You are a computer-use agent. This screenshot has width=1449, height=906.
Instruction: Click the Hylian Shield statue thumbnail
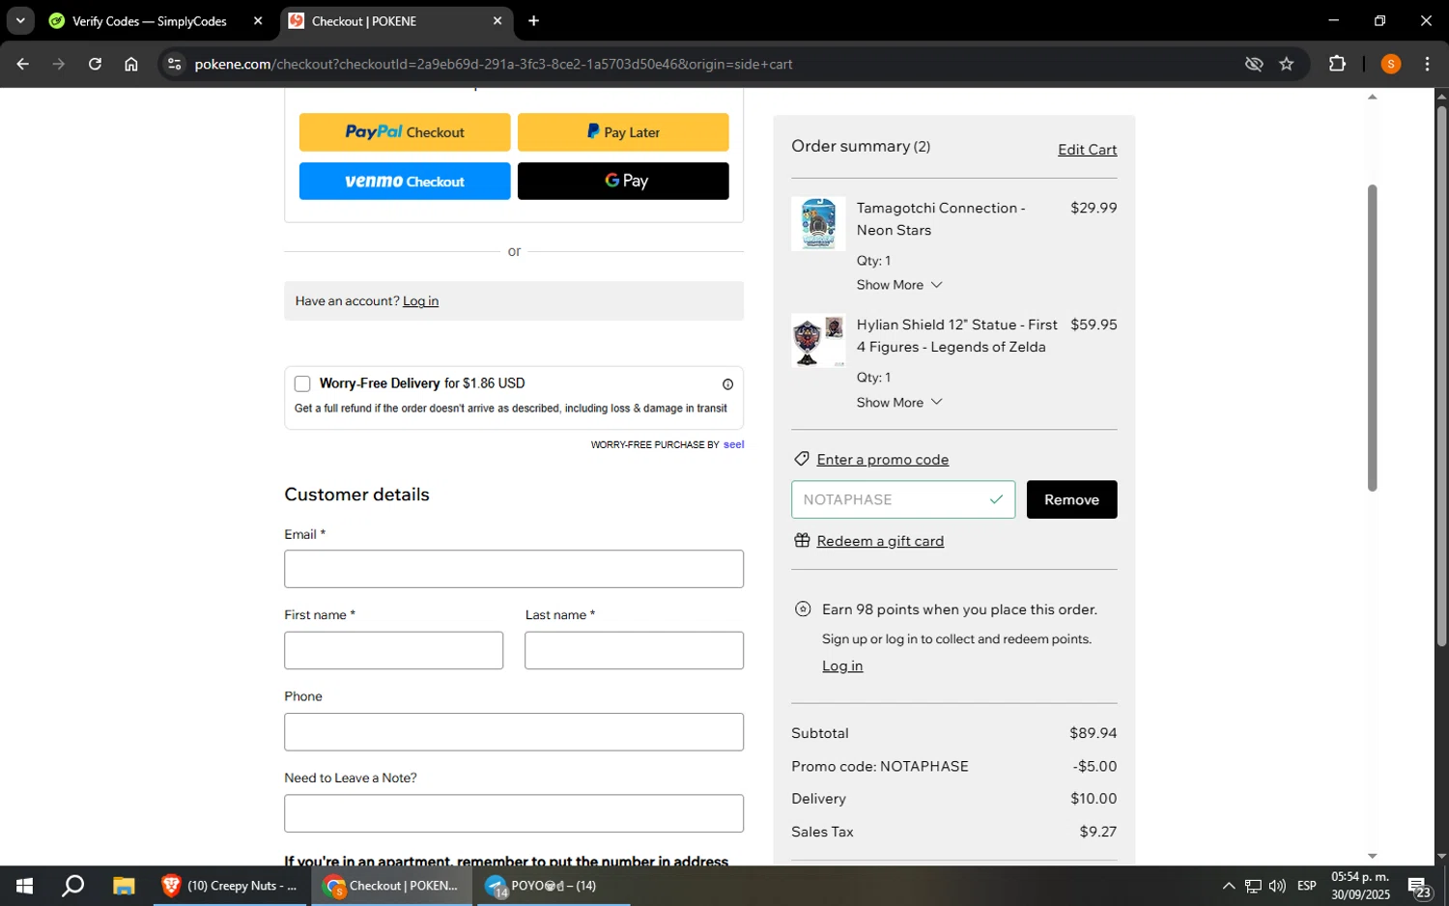[818, 340]
